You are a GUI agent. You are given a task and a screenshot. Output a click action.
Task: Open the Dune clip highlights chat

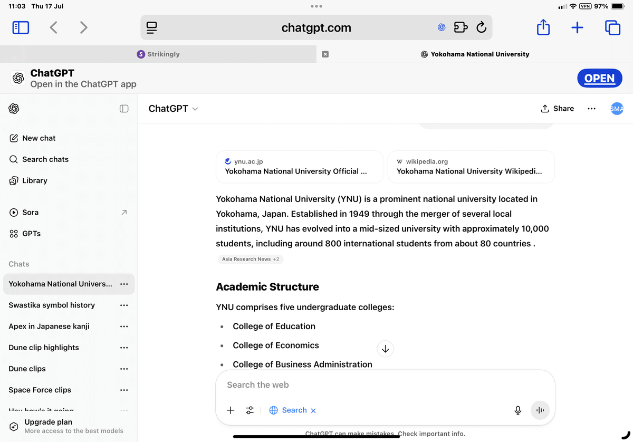pos(44,348)
